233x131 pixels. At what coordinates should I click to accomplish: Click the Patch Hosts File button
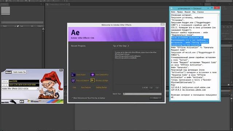pyautogui.click(x=19, y=72)
